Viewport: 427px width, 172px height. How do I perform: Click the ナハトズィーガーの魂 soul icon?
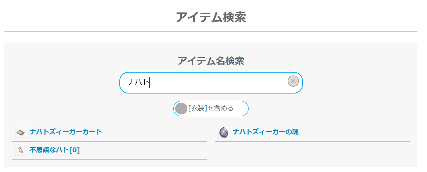pyautogui.click(x=224, y=132)
